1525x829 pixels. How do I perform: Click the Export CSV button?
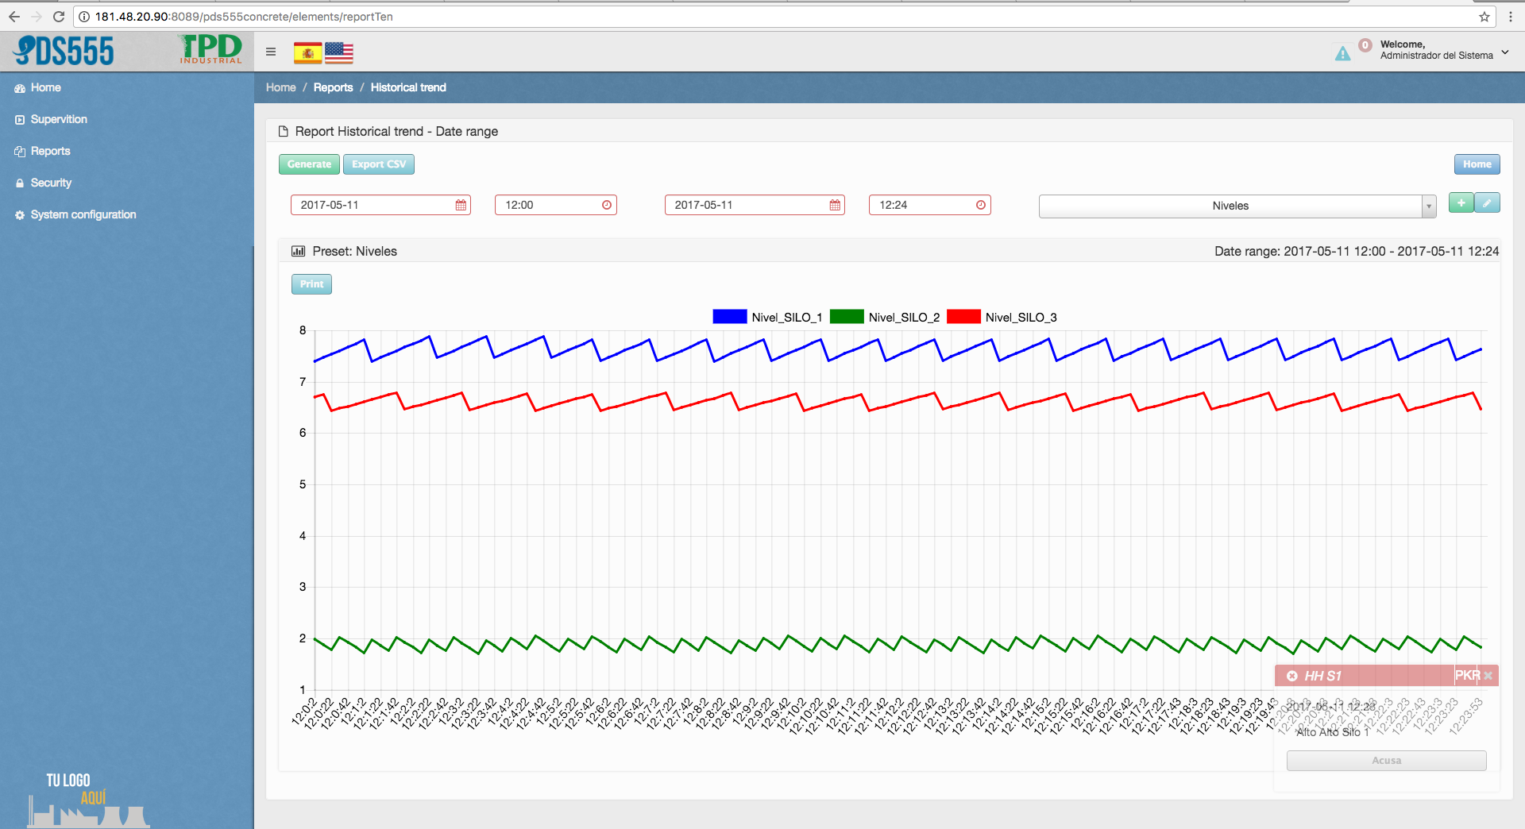pos(379,164)
